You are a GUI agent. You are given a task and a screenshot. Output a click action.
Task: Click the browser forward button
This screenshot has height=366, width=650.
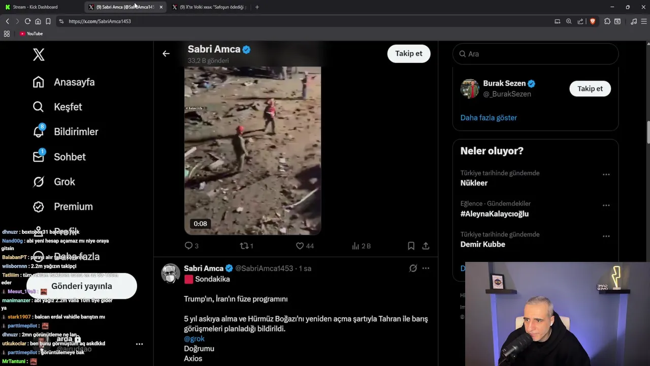[x=17, y=21]
